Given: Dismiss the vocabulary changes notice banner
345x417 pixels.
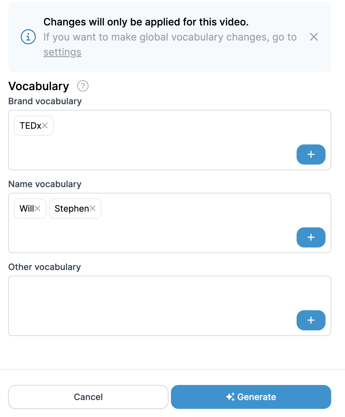Looking at the screenshot, I should (x=314, y=37).
